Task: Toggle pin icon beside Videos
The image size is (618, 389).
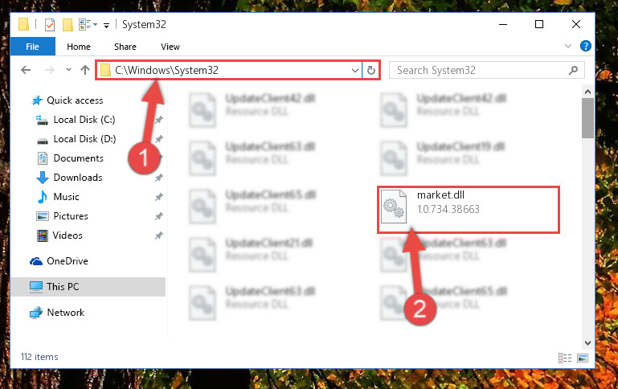Action: coord(159,235)
